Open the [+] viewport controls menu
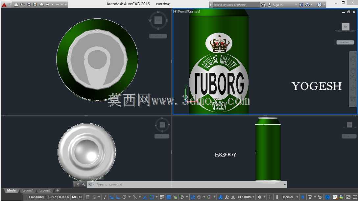Image resolution: width=358 pixels, height=201 pixels. point(175,12)
